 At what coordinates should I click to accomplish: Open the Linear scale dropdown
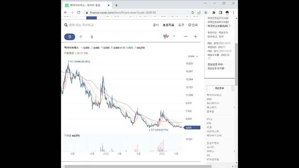pyautogui.click(x=193, y=56)
